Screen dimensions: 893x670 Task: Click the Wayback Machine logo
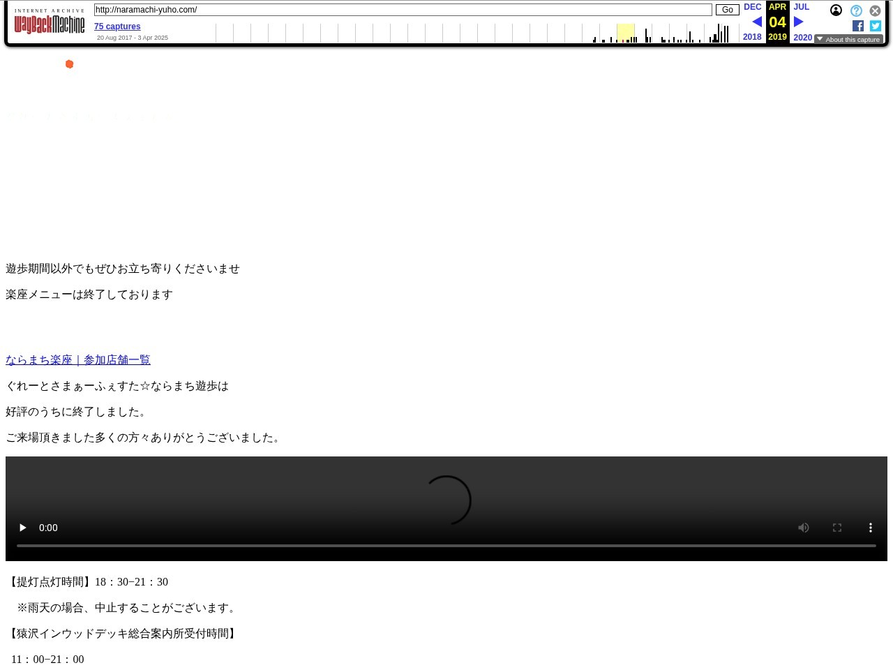coord(50,24)
